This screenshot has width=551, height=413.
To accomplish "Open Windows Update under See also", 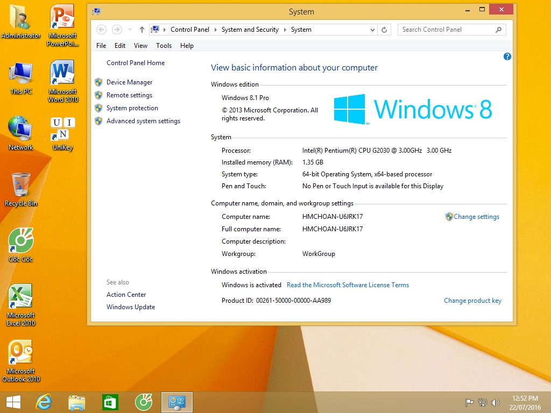I will 131,307.
